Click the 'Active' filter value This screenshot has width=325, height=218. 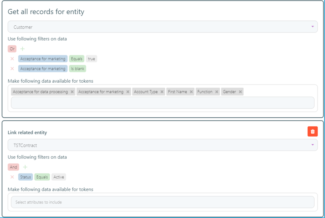pyautogui.click(x=59, y=177)
